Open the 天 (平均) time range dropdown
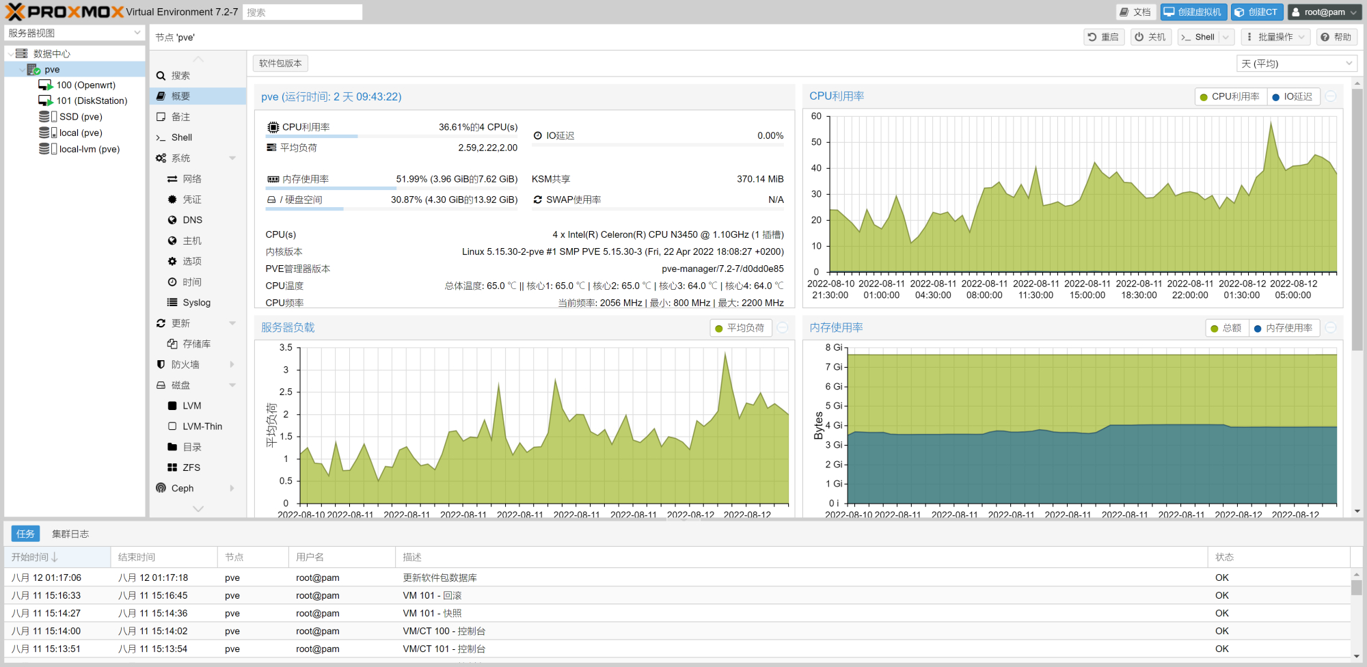 (x=1296, y=64)
